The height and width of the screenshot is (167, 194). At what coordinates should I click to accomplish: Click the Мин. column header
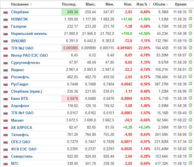point(110,4)
